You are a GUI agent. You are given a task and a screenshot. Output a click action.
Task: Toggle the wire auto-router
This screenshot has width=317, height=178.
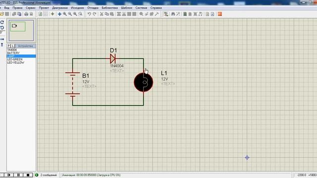click(x=166, y=14)
